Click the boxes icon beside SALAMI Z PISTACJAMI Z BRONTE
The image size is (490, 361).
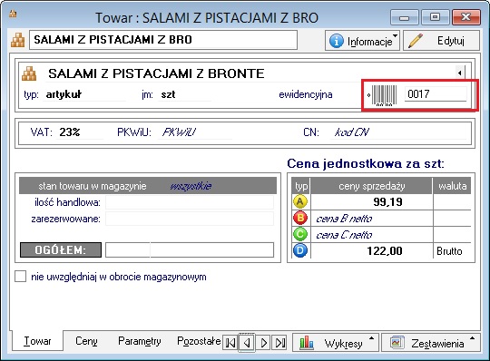(x=29, y=73)
